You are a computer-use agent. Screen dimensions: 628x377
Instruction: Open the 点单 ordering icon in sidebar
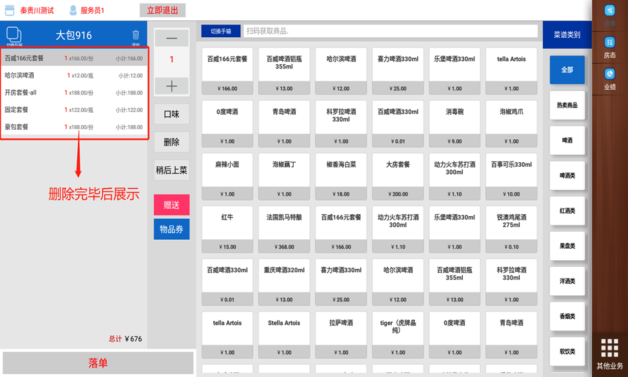tap(610, 11)
